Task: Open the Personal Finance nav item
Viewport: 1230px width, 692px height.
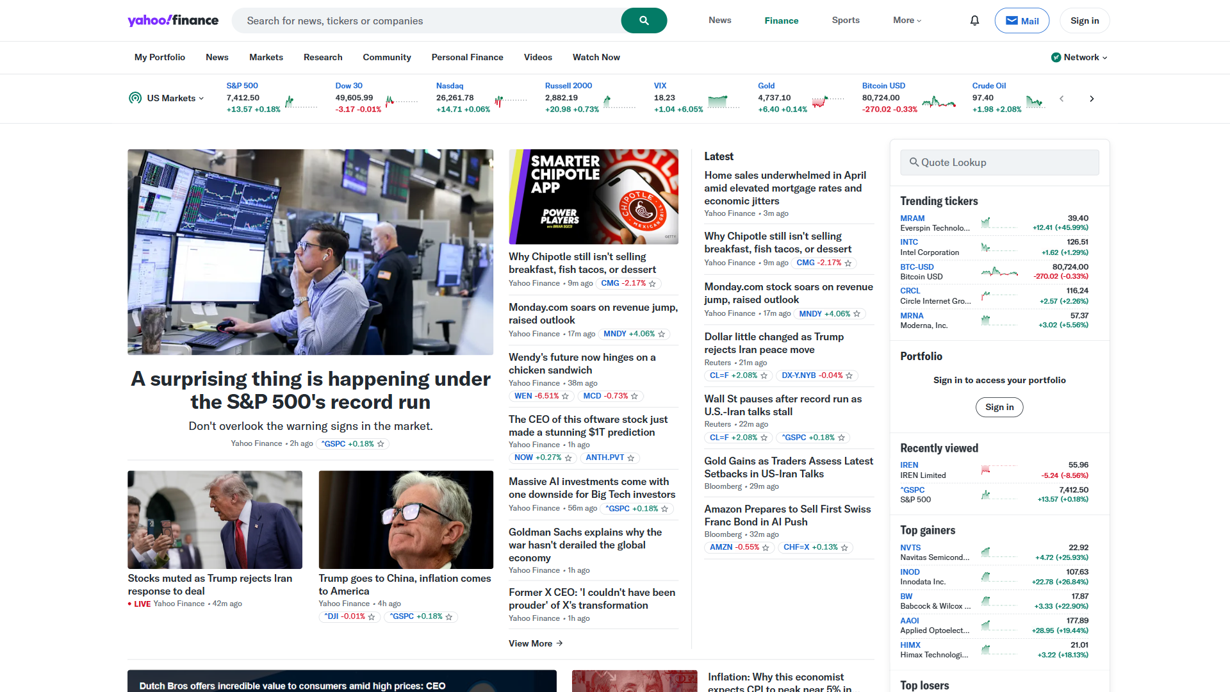Action: (468, 58)
